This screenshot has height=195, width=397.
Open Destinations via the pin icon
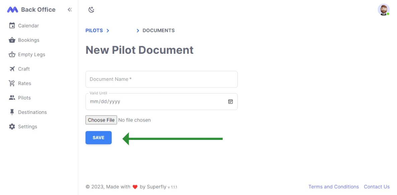tap(11, 112)
